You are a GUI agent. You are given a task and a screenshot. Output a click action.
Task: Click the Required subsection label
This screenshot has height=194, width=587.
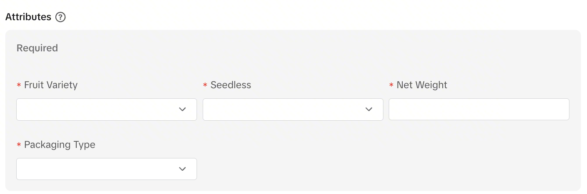37,48
